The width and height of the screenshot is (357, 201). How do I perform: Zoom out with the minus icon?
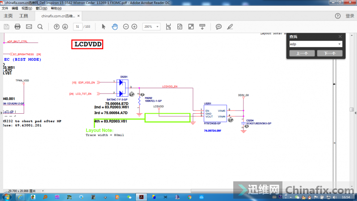click(126, 27)
